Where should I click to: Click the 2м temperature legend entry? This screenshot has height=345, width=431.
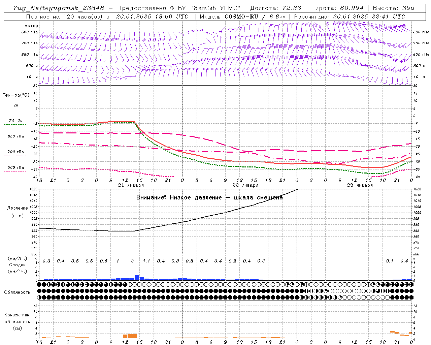pyautogui.click(x=16, y=105)
